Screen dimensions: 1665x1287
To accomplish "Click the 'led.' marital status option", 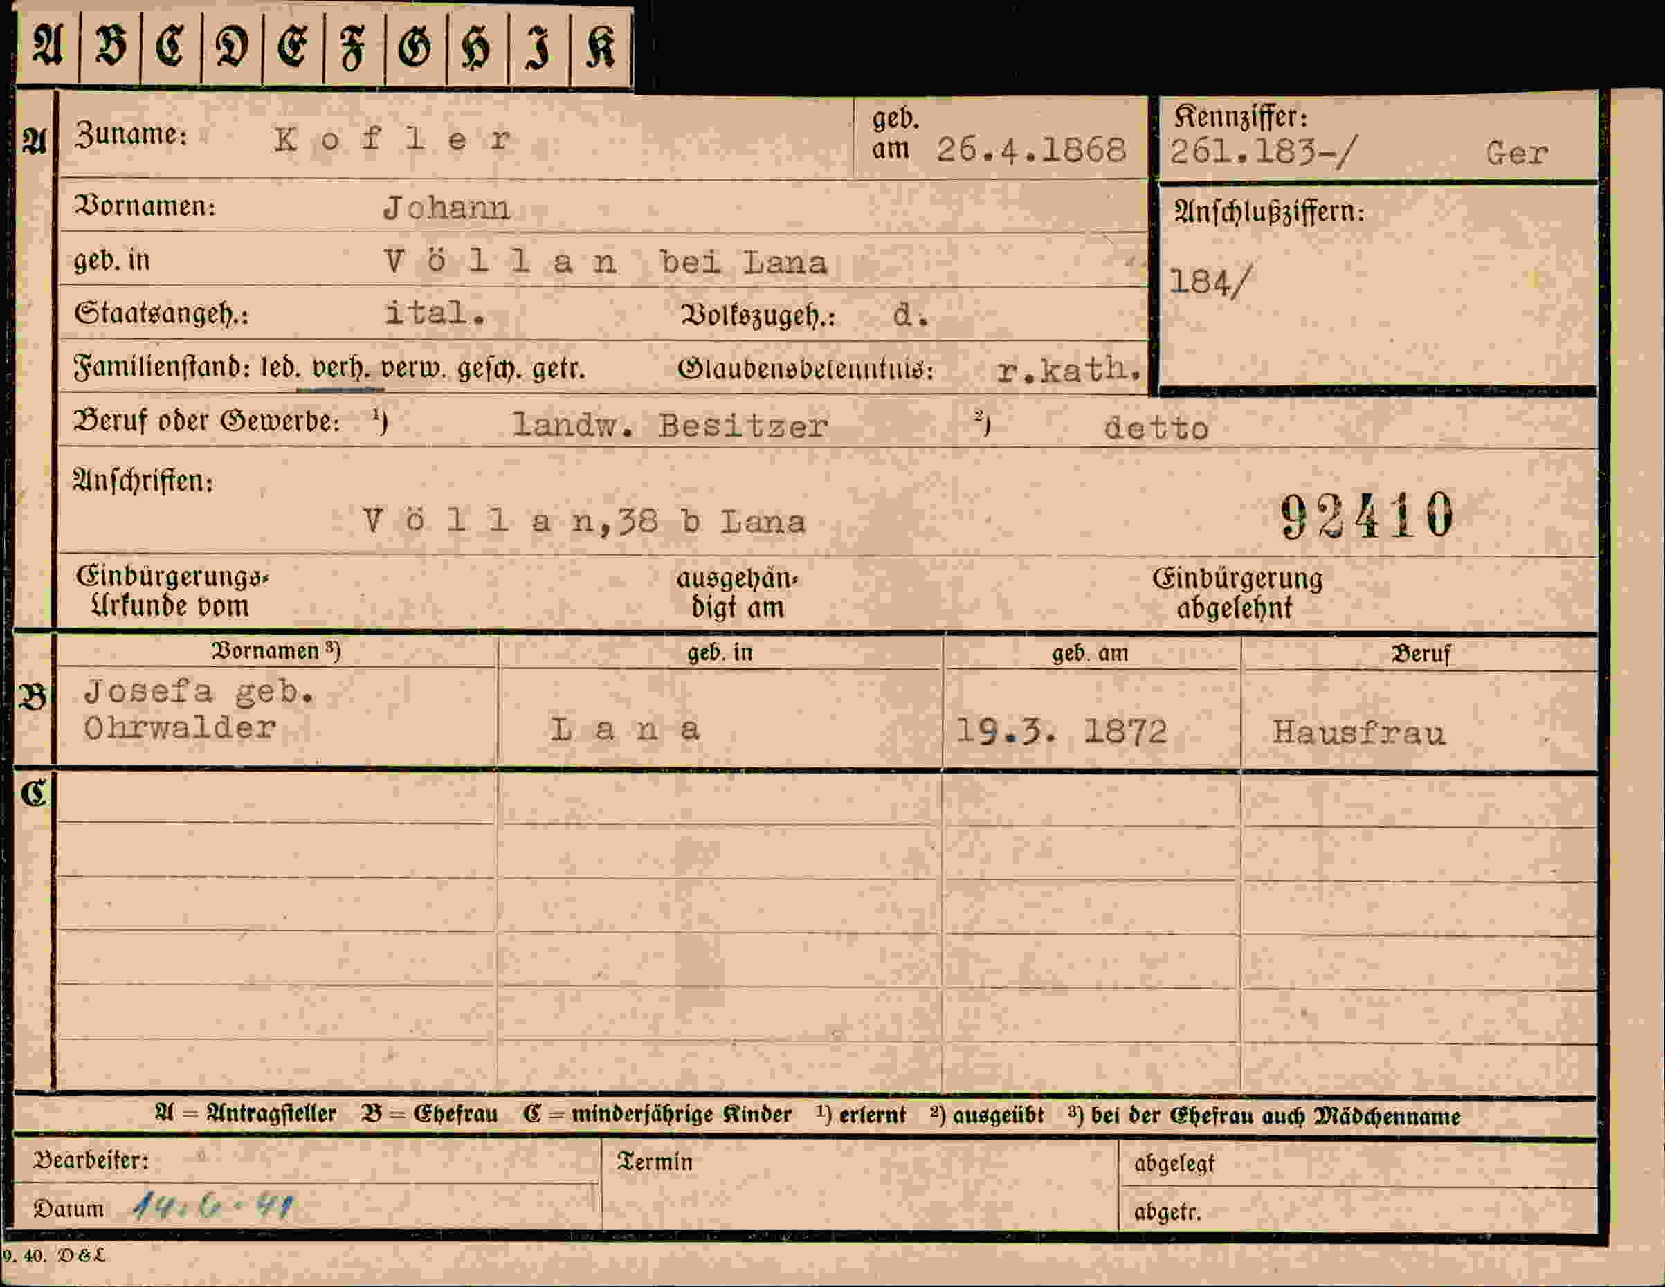I will click(282, 369).
